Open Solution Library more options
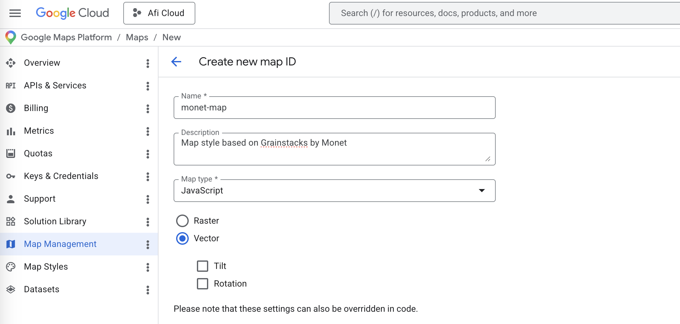This screenshot has width=680, height=324. (148, 222)
